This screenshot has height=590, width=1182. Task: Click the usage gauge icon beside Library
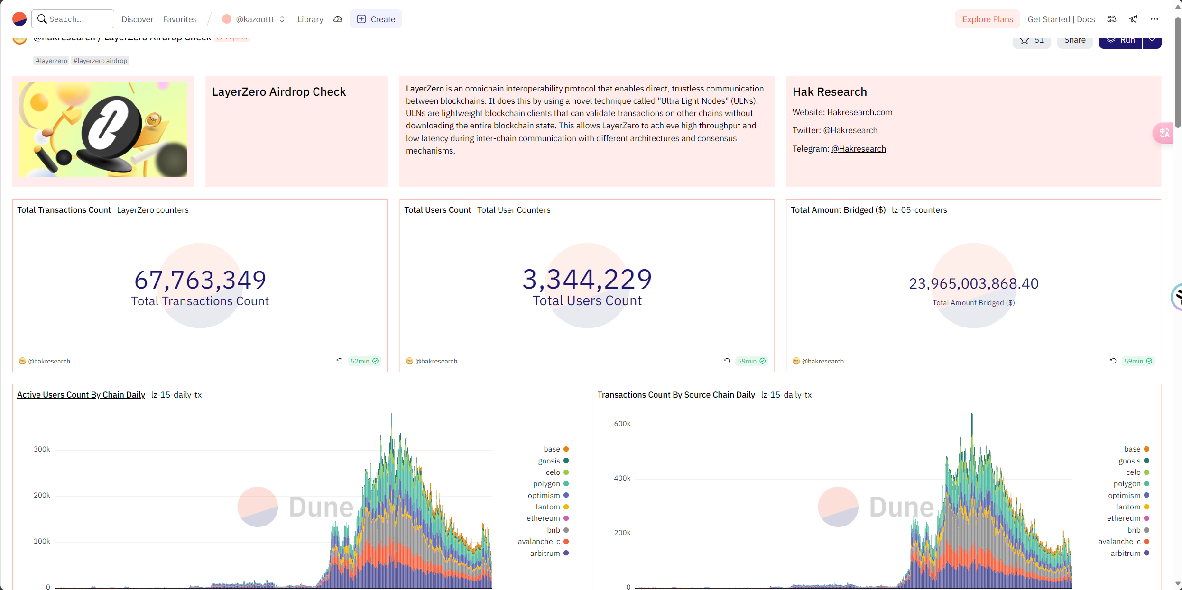(x=338, y=19)
